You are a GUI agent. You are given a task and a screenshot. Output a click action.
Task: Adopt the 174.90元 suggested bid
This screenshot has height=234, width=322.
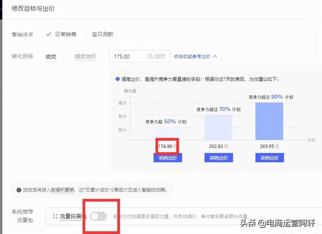coord(168,157)
